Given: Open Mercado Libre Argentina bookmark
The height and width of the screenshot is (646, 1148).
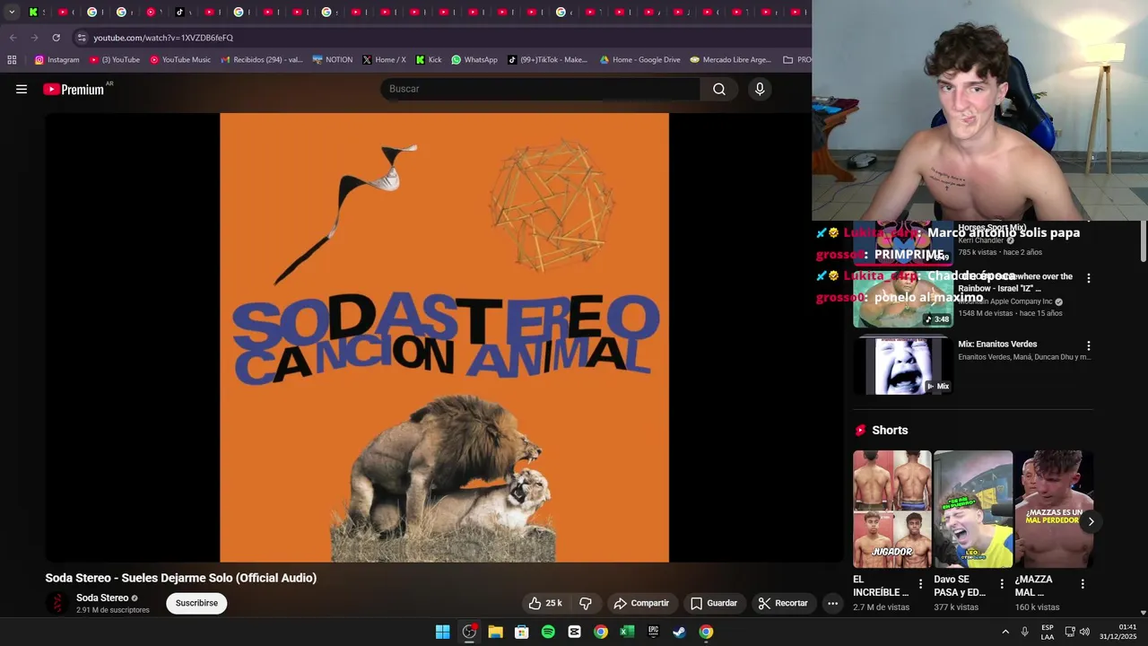Looking at the screenshot, I should pyautogui.click(x=730, y=60).
